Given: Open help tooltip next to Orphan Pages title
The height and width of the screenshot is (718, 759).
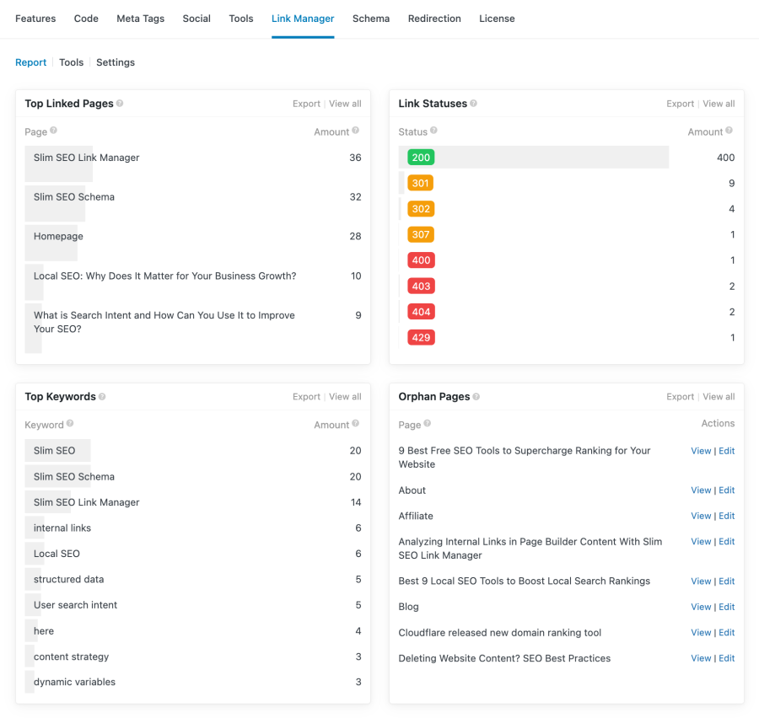Looking at the screenshot, I should [x=476, y=396].
